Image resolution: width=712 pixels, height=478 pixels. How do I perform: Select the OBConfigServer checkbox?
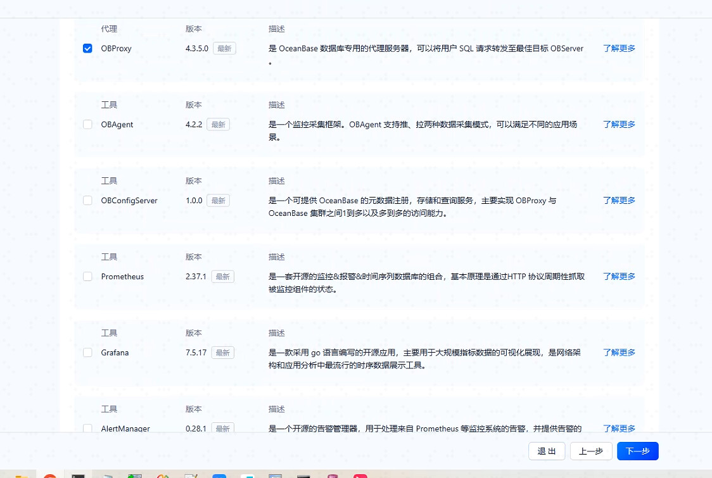87,201
